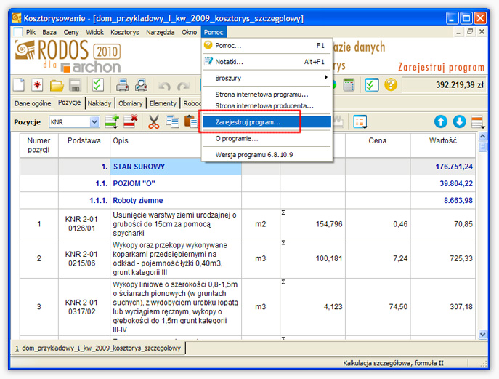The image size is (499, 379).
Task: Move position up with blue up arrow
Action: [441, 121]
